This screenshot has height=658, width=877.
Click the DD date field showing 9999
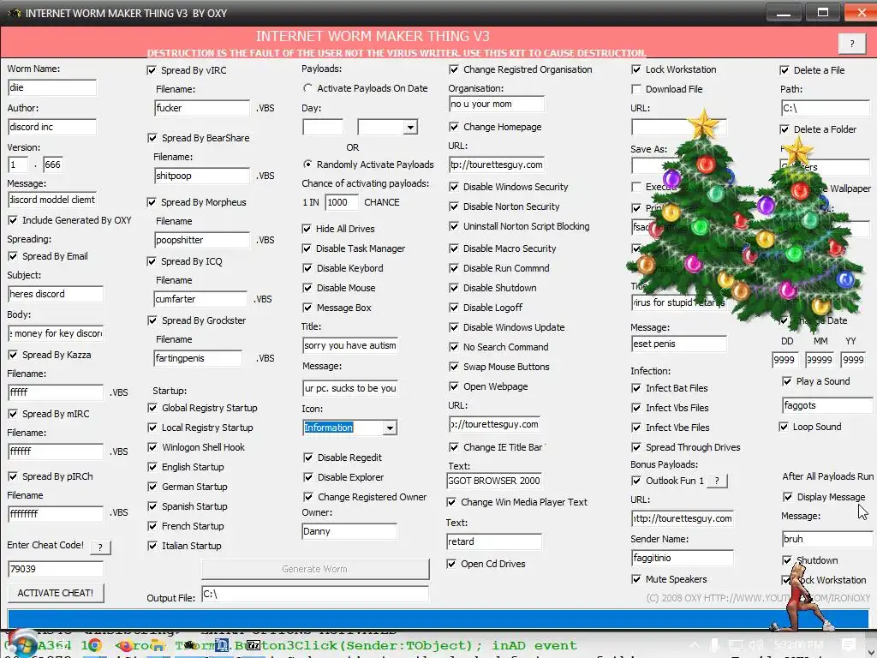tap(785, 360)
